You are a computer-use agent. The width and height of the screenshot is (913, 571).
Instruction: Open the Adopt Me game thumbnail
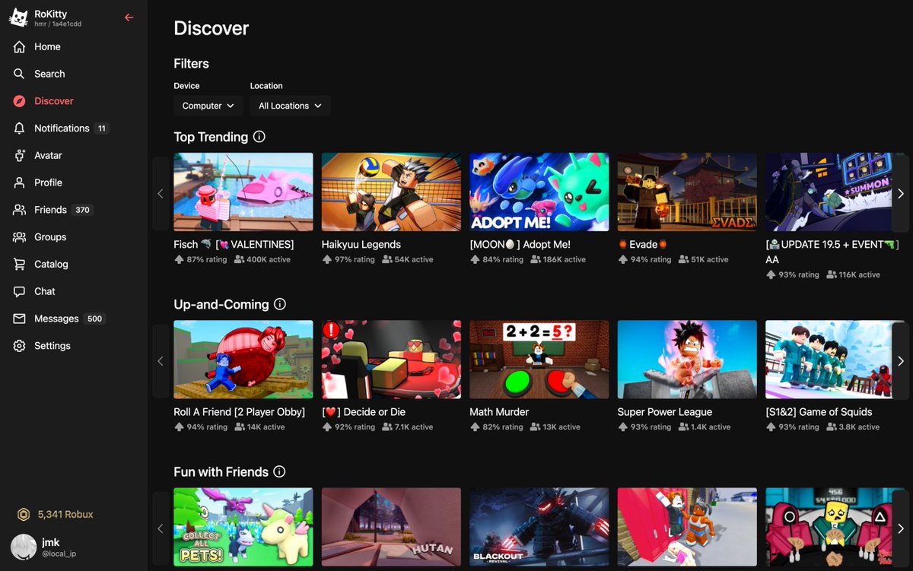(x=539, y=192)
